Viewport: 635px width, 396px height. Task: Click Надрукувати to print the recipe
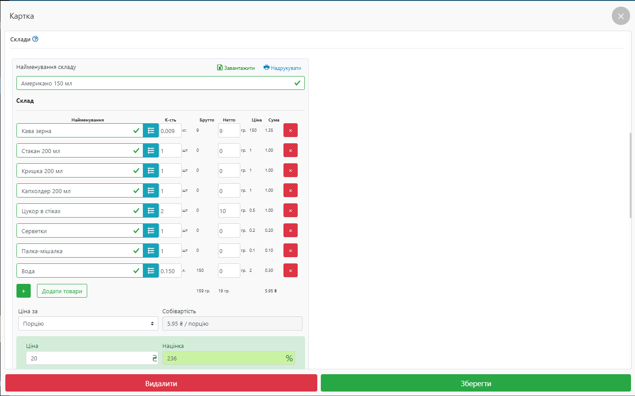pyautogui.click(x=282, y=68)
